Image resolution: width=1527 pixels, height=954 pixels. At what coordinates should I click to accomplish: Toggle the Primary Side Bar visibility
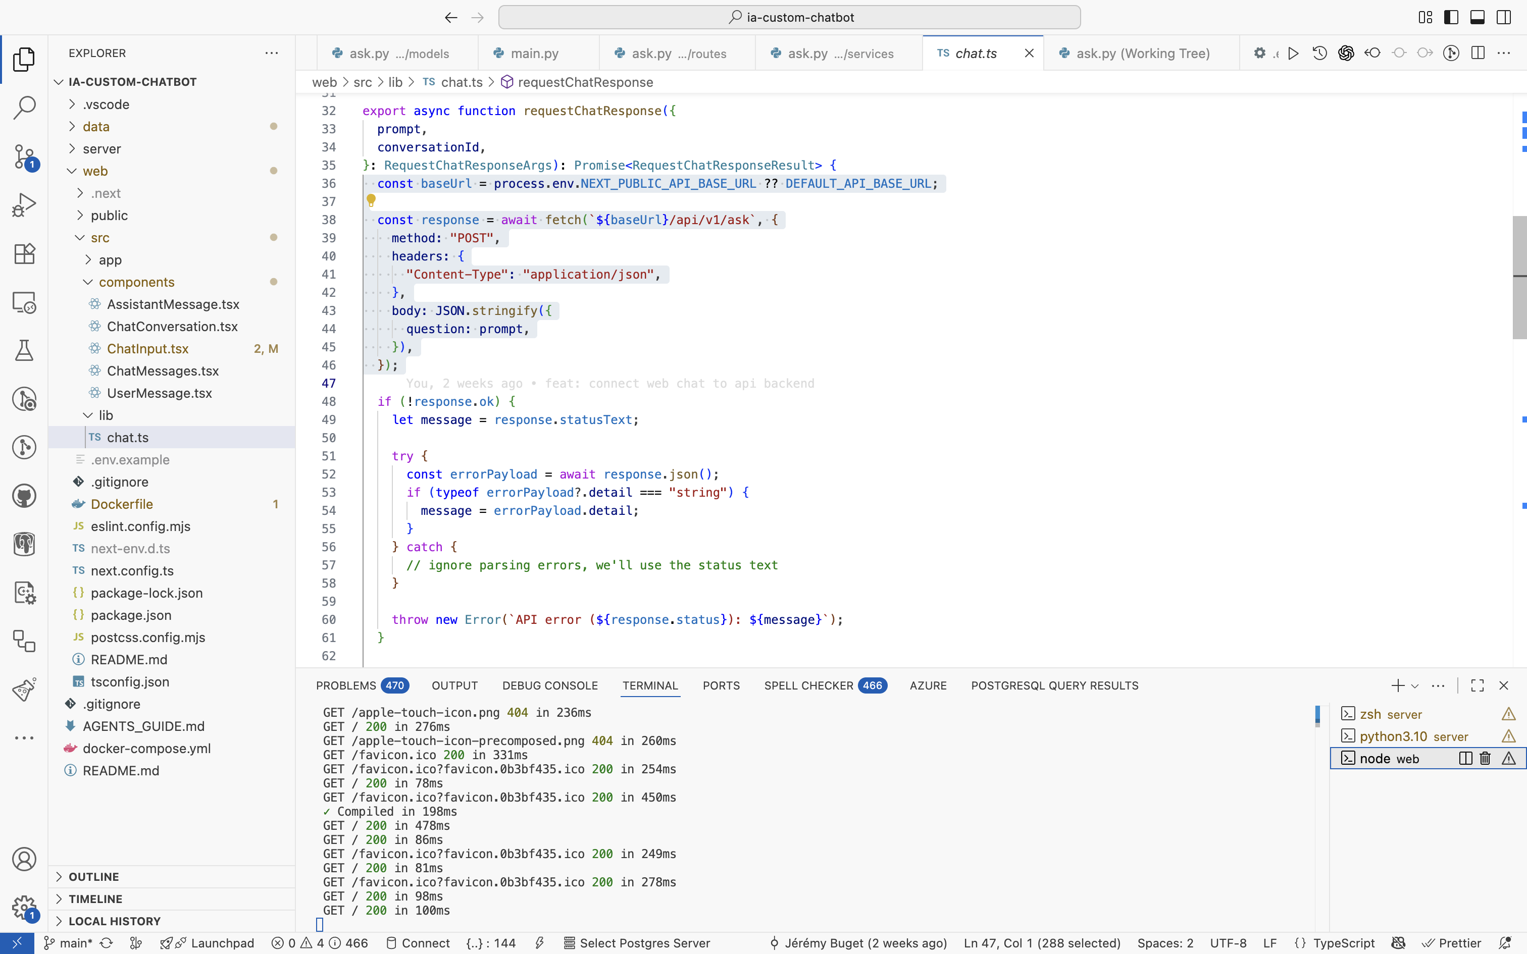1451,17
